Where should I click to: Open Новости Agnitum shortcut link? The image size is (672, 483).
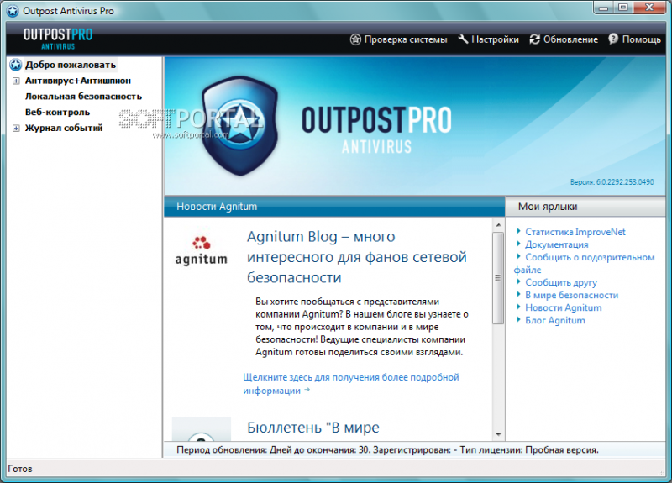563,307
